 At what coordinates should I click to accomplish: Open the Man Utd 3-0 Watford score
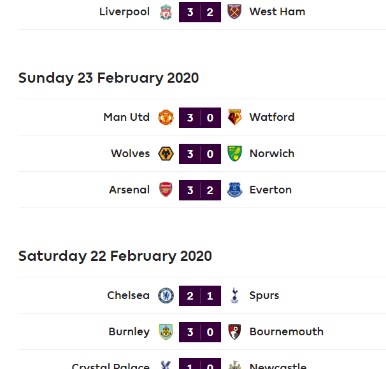point(200,117)
